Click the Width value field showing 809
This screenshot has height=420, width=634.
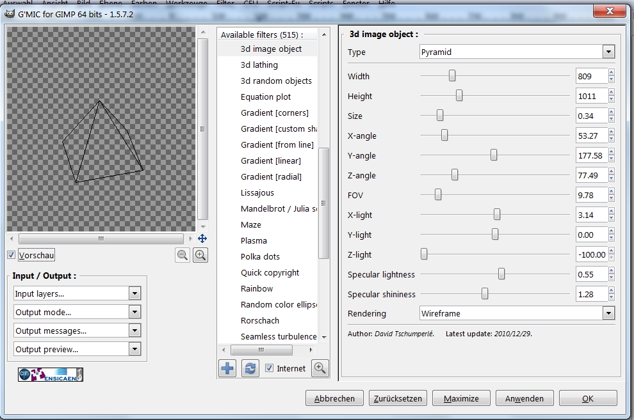click(592, 76)
